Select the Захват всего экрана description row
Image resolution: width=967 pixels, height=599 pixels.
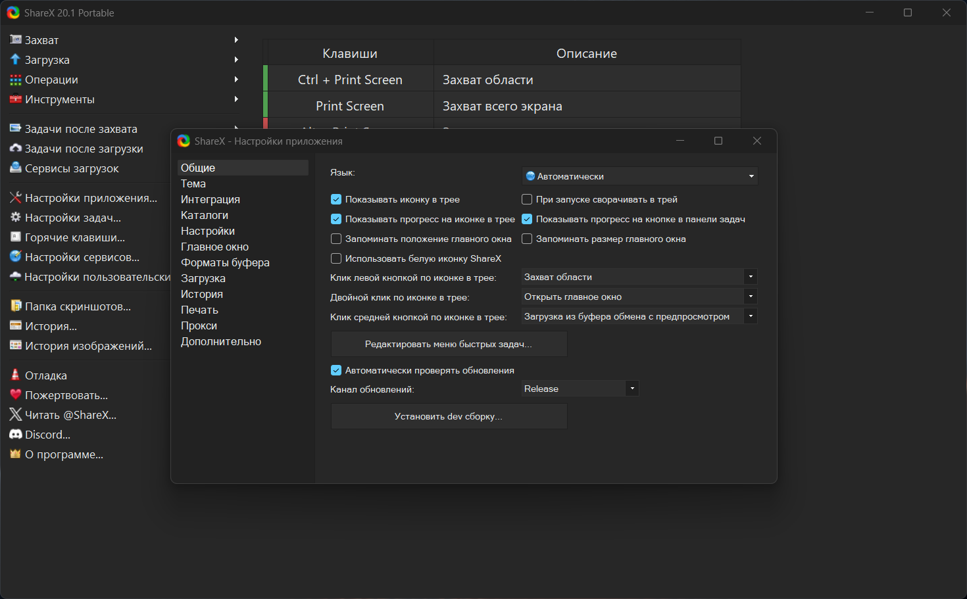click(587, 106)
